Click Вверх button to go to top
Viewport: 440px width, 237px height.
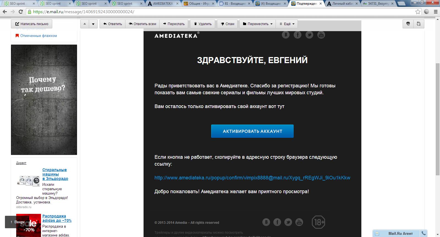[18, 222]
